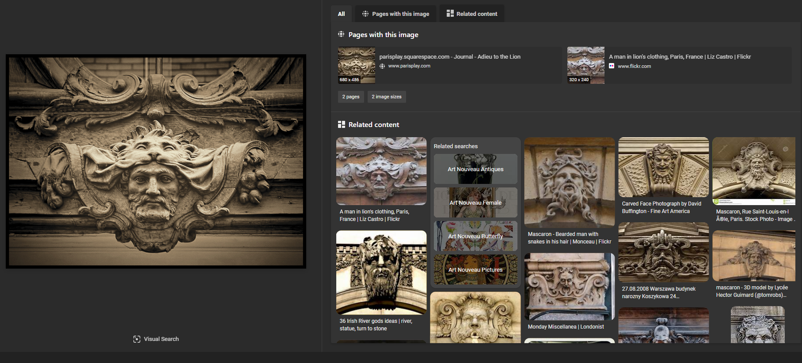802x363 pixels.
Task: Click the main sepia lion-man sculpture image
Action: click(156, 161)
